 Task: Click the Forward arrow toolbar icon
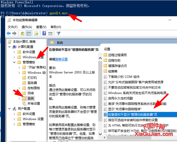[14, 34]
